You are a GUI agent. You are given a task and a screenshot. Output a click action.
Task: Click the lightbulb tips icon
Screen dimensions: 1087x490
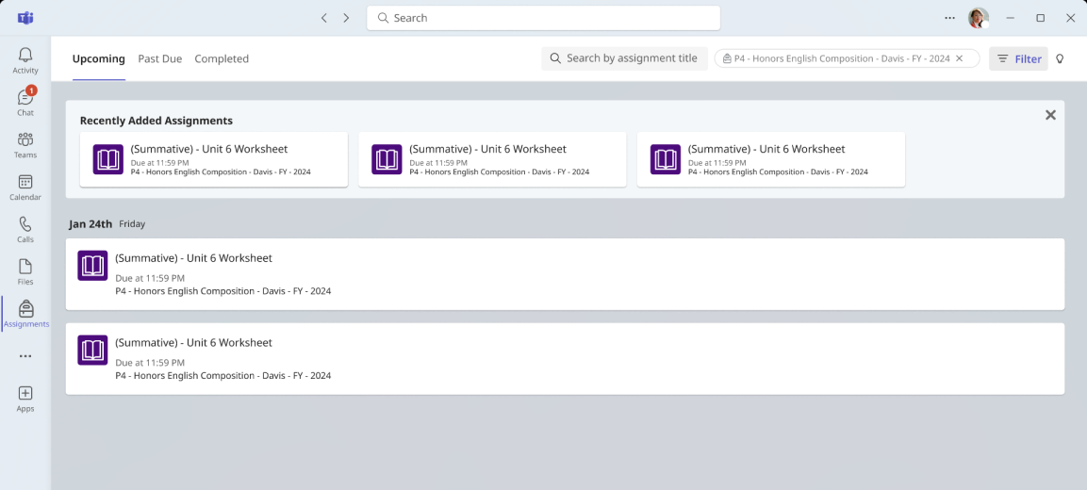pos(1060,59)
